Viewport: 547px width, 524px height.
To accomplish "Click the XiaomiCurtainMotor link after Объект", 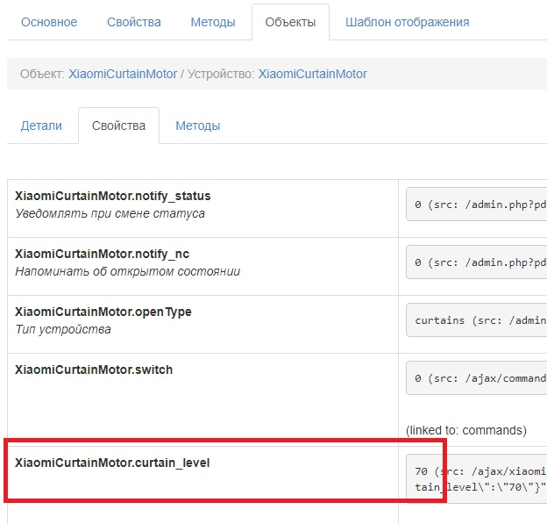I will point(123,75).
